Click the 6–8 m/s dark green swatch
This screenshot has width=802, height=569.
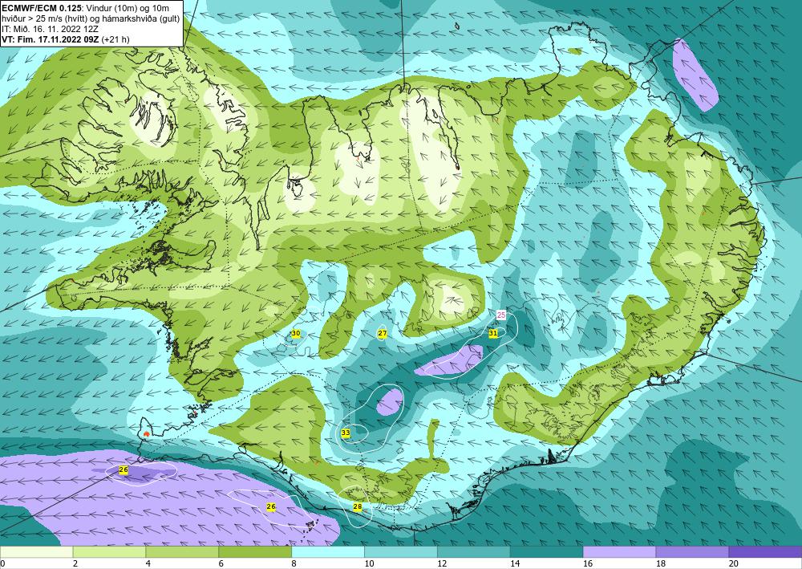[x=255, y=552]
